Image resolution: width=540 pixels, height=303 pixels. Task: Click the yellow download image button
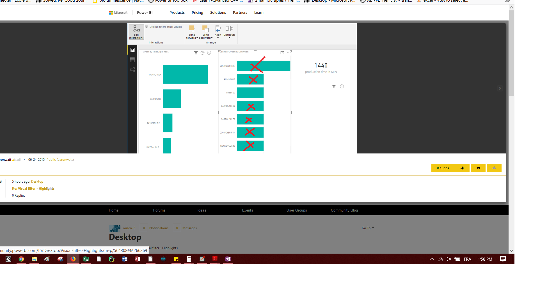tap(494, 168)
